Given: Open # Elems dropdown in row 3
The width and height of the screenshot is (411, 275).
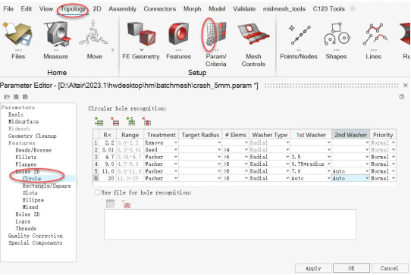Looking at the screenshot, I should (x=246, y=157).
